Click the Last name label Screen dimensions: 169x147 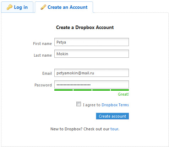[x=43, y=55]
